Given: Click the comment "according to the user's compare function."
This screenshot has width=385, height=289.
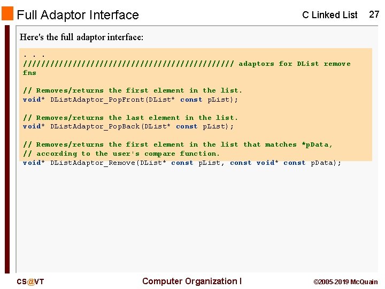Looking at the screenshot, I should point(121,154).
